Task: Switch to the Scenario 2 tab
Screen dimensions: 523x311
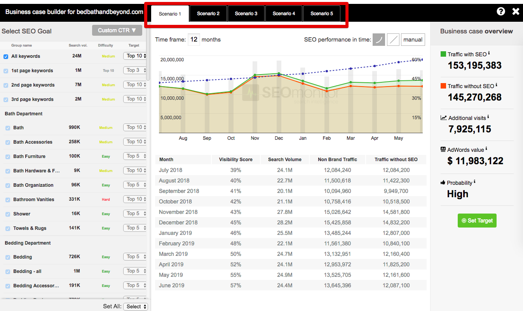Action: click(208, 14)
